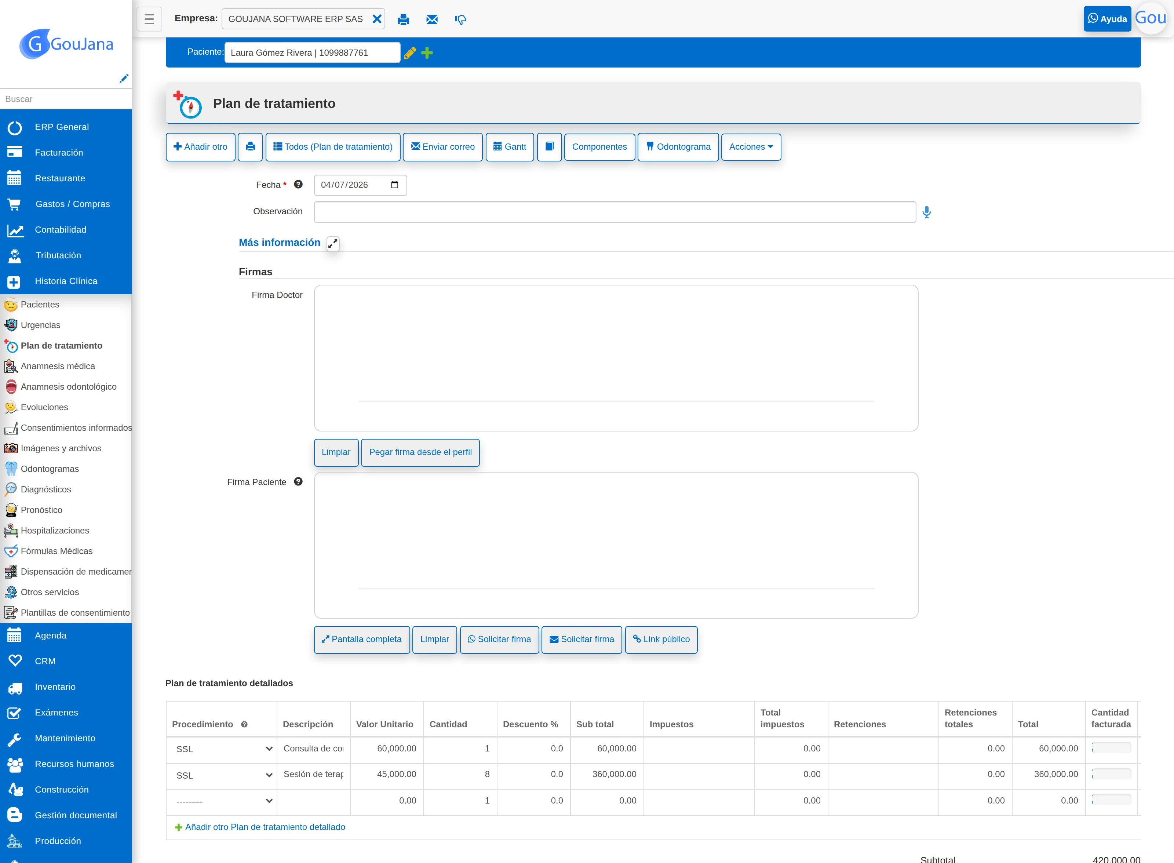Click Pantalla completa button
Viewport: 1174px width, 863px height.
(362, 640)
